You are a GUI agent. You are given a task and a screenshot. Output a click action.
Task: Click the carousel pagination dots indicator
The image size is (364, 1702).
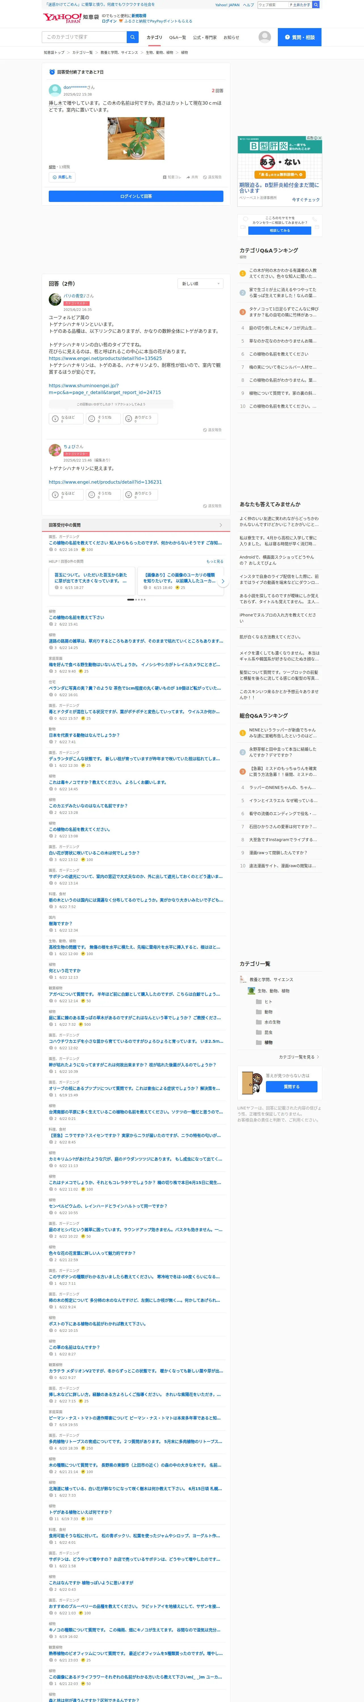click(x=136, y=599)
